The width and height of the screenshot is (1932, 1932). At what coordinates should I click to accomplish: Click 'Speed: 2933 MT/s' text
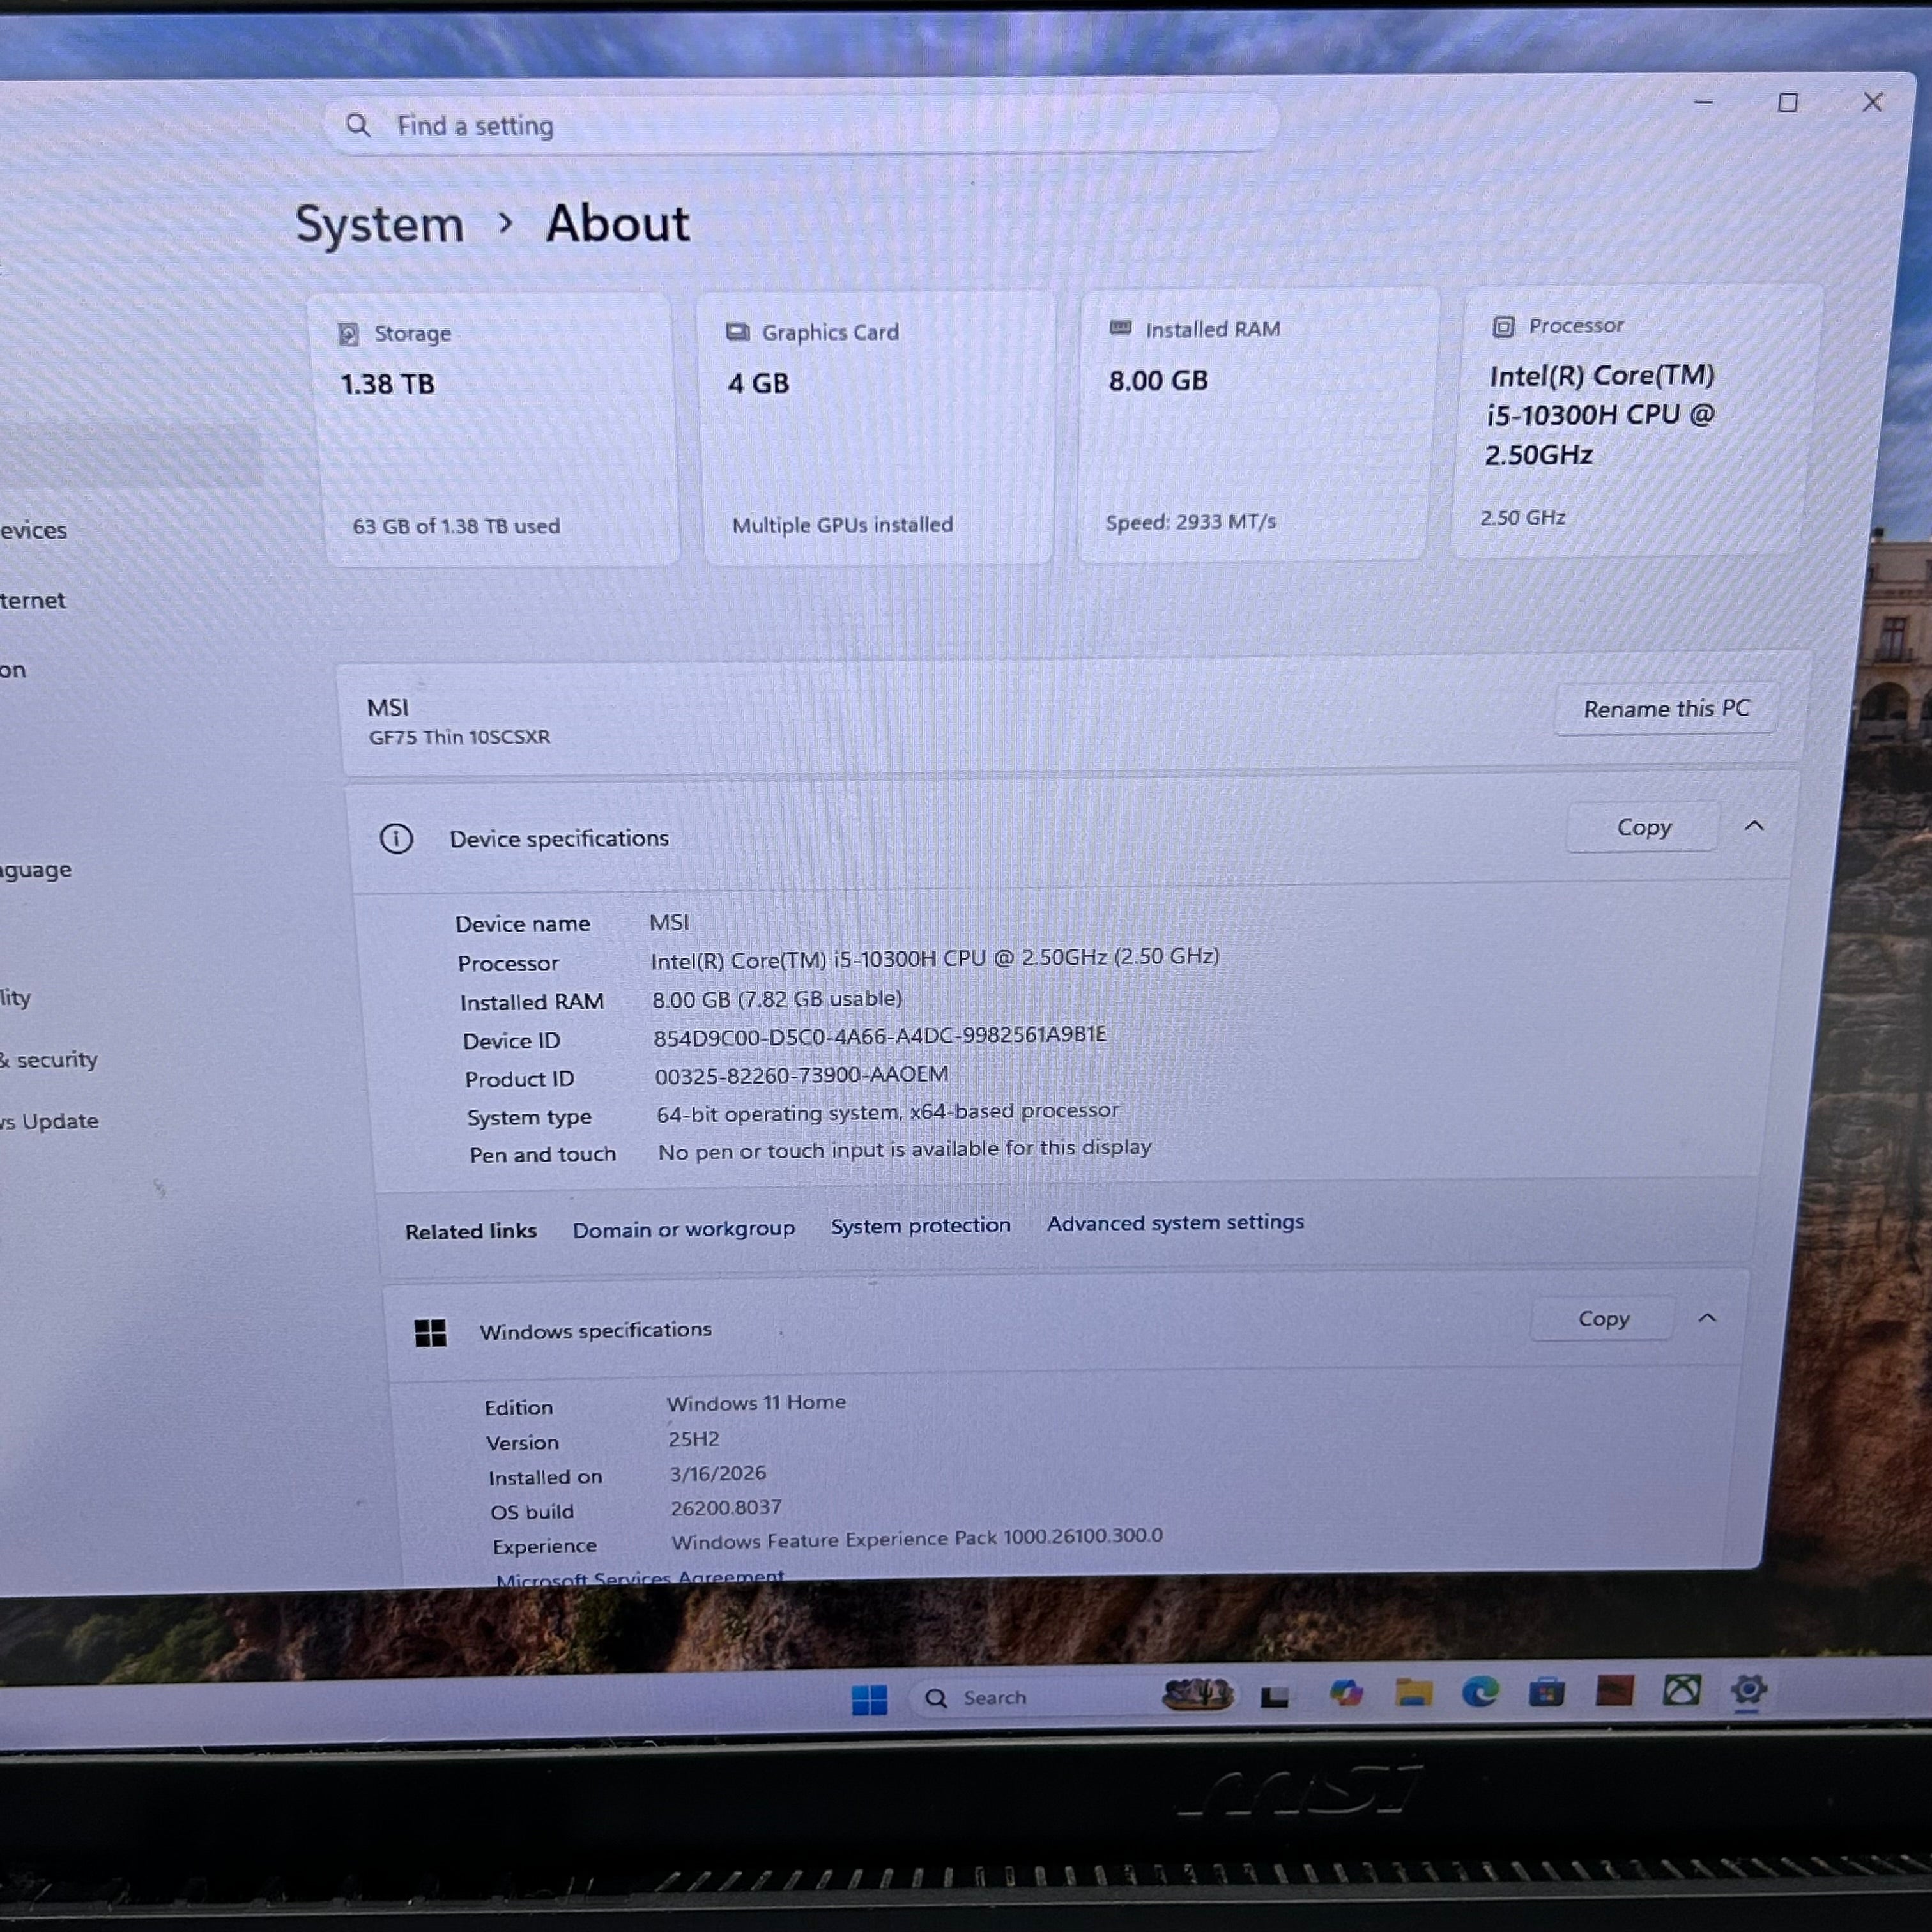tap(1190, 522)
